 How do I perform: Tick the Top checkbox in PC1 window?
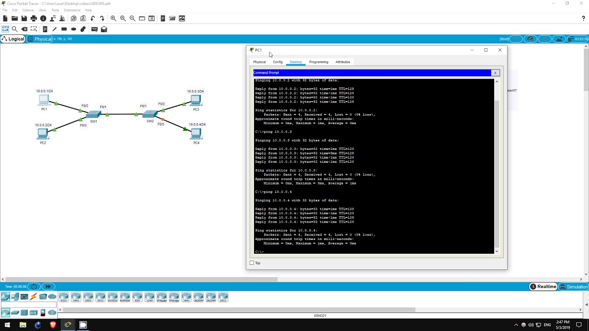pyautogui.click(x=252, y=263)
